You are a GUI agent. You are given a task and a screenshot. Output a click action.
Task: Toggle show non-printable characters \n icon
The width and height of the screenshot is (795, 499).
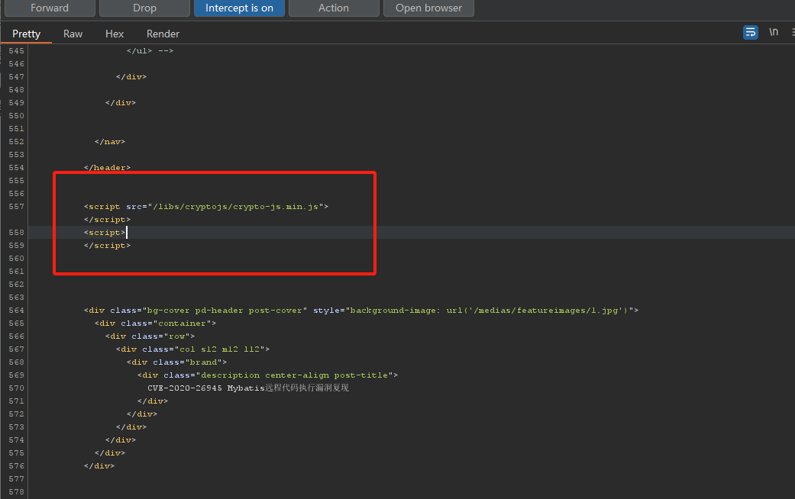(x=773, y=32)
